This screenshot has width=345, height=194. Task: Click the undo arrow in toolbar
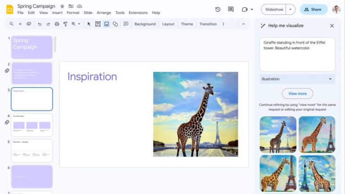pos(40,24)
